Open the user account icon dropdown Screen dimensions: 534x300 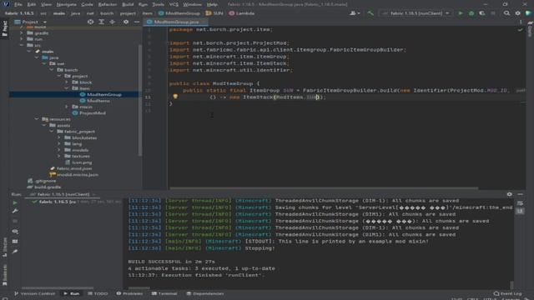[355, 13]
